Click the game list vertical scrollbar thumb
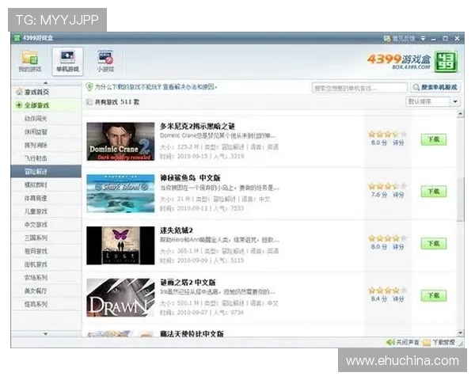Viewport: 475px width, 380px height. 460,199
